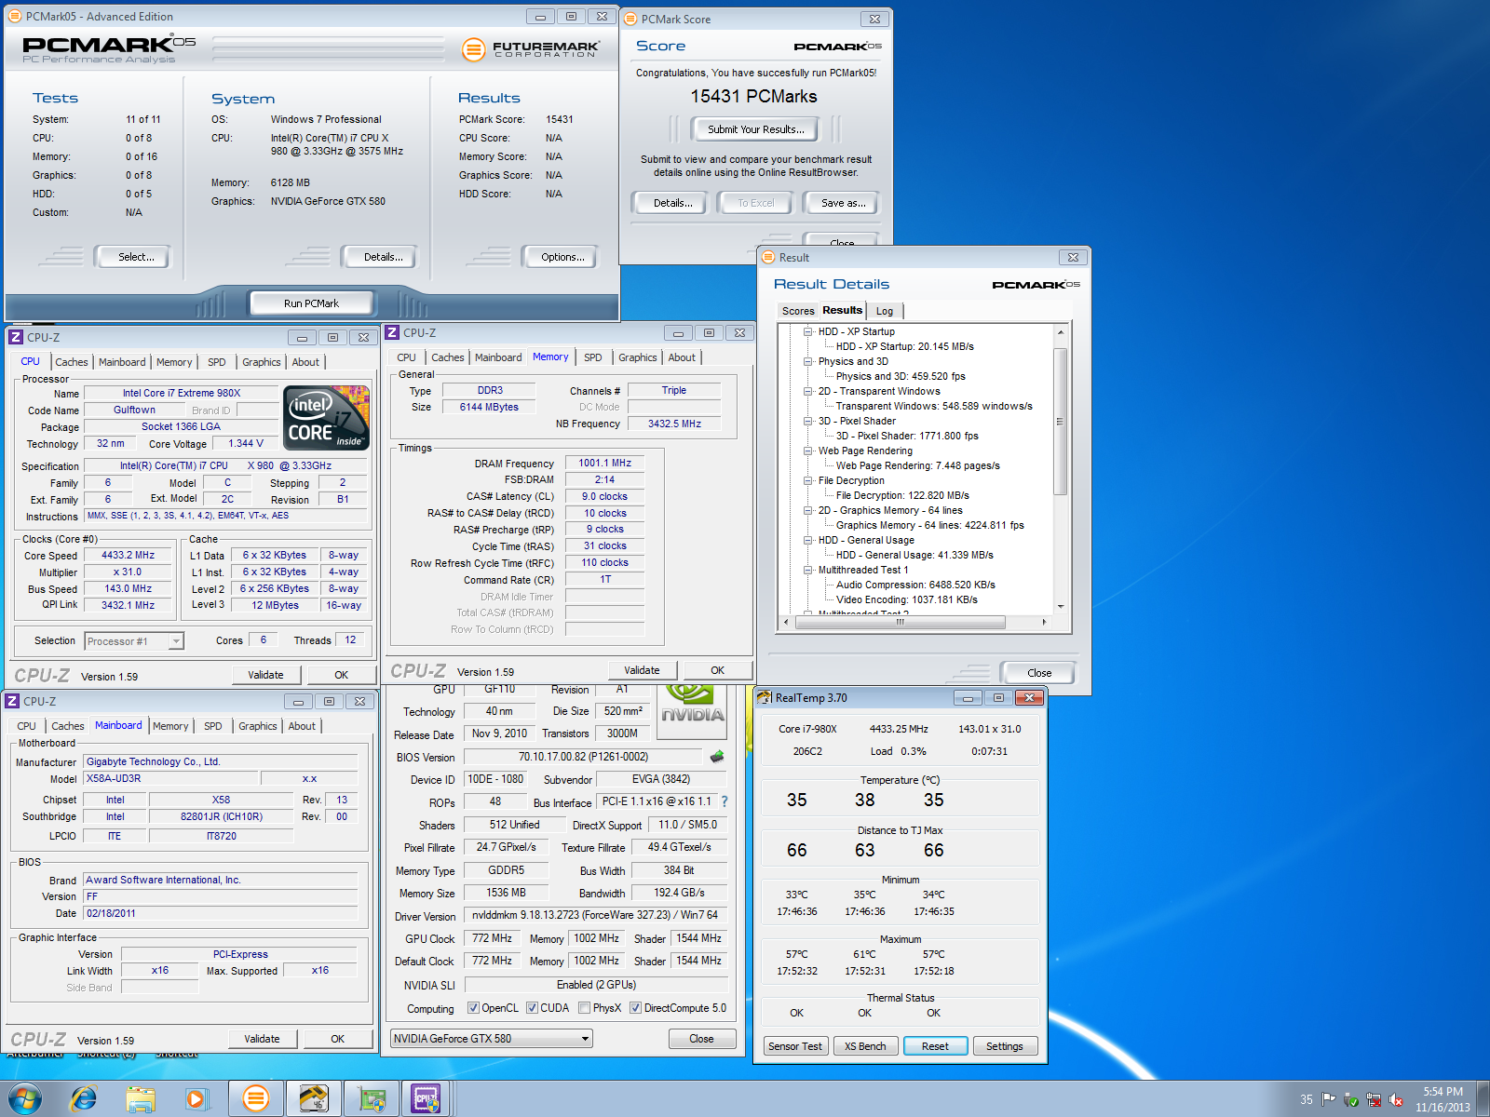Click the CPU-Z title bar Z icon, top-left window

coord(16,337)
